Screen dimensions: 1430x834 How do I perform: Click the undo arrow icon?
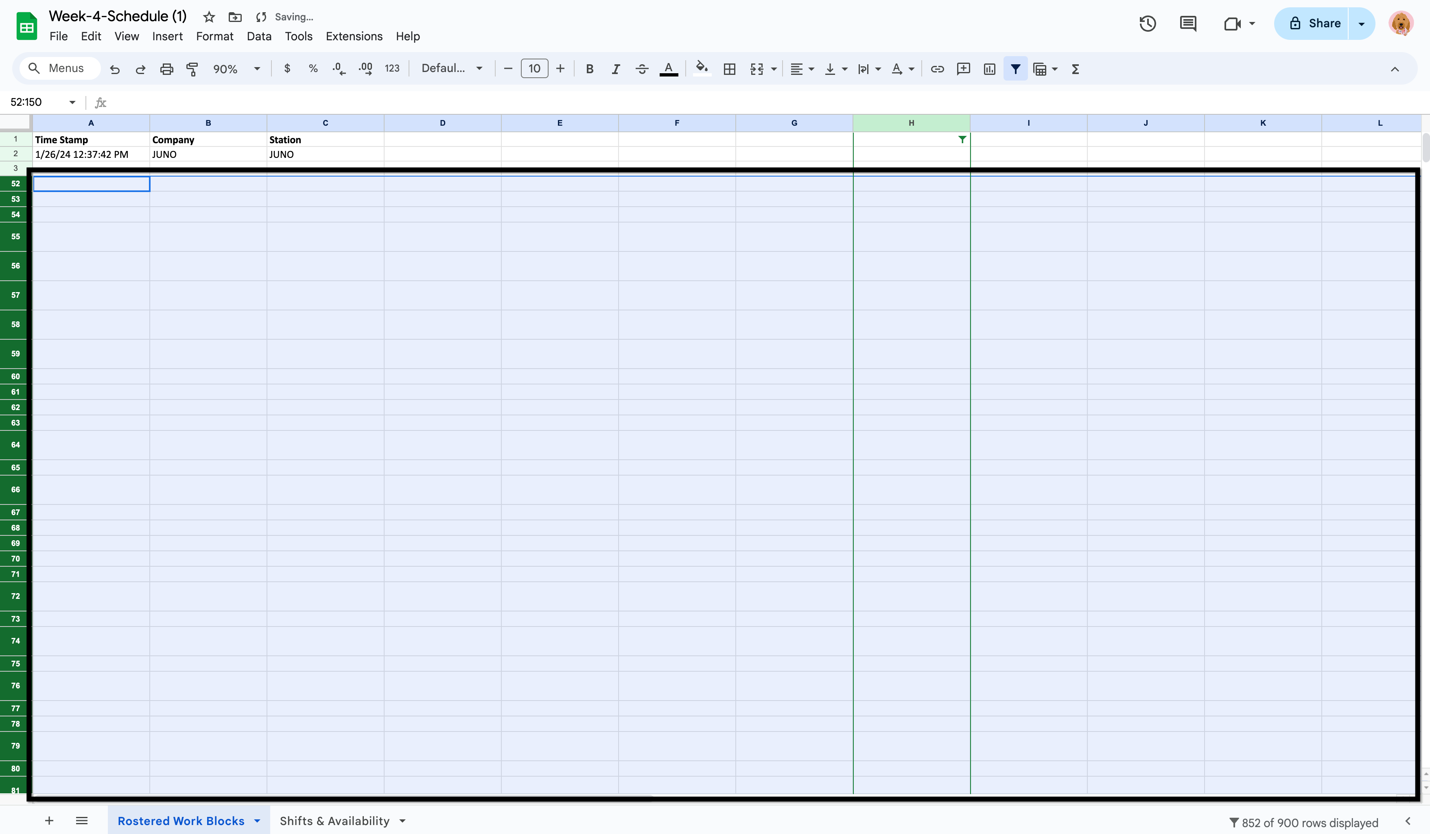[x=115, y=69]
